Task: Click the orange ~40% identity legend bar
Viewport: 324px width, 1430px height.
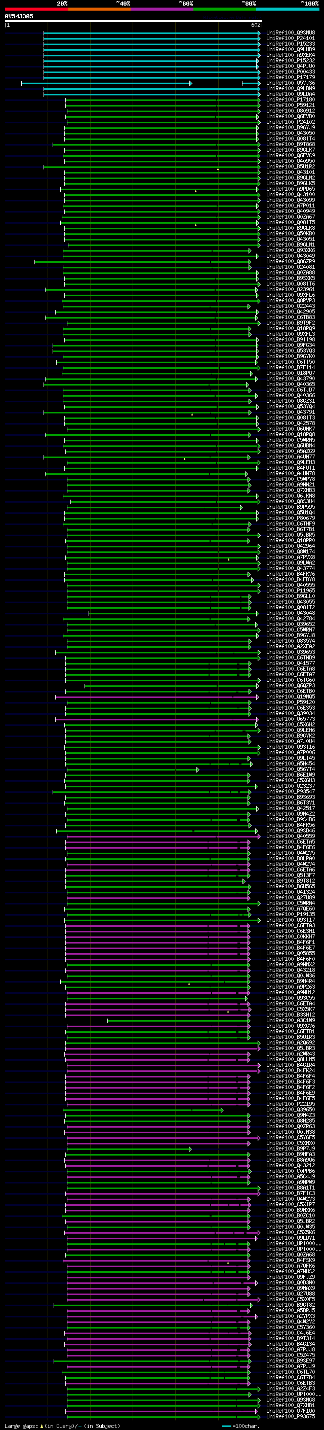Action: (99, 9)
